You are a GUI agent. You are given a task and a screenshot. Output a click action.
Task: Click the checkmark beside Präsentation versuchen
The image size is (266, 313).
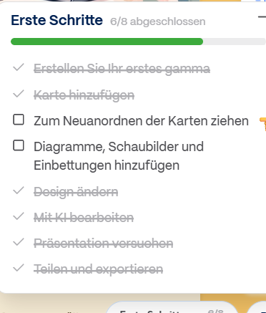(19, 242)
